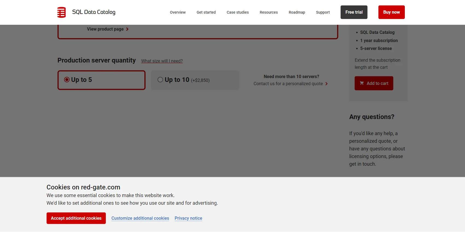Open the Get started nav item

pos(206,12)
